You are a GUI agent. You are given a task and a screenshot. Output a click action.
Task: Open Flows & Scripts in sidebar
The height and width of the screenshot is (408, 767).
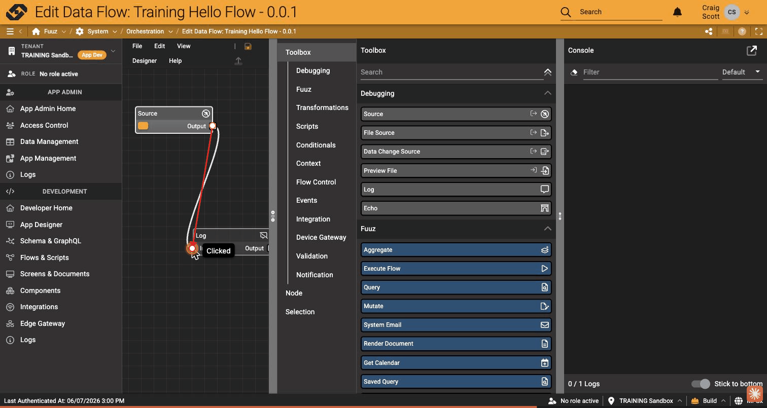45,257
